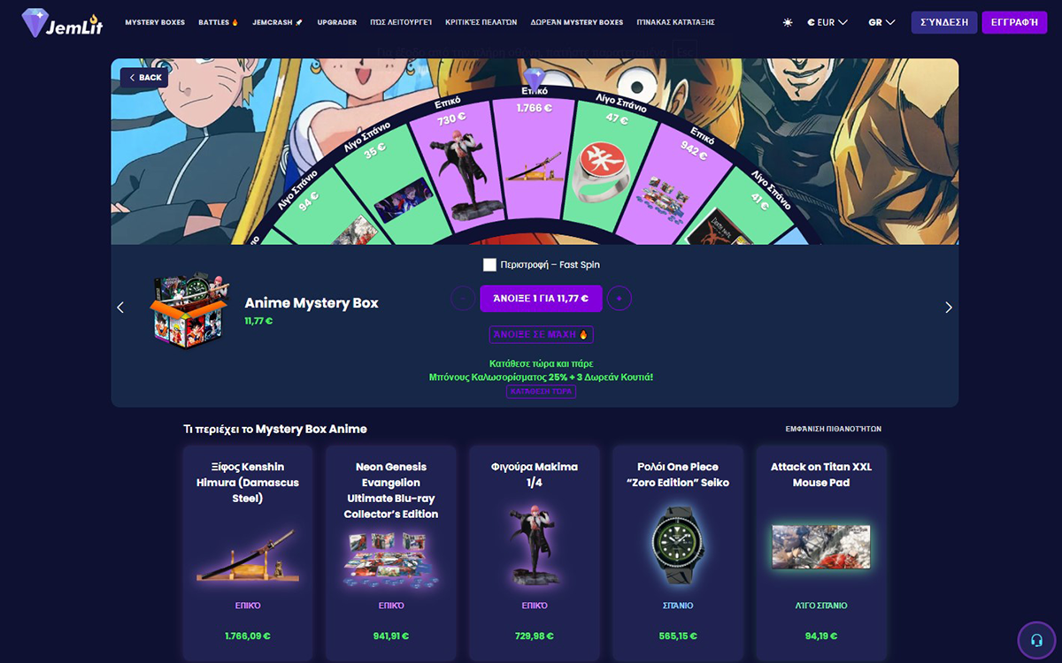Decrease box quantity with minus button

463,299
